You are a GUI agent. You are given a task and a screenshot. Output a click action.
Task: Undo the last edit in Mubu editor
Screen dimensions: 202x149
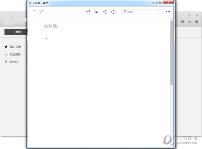[35, 12]
